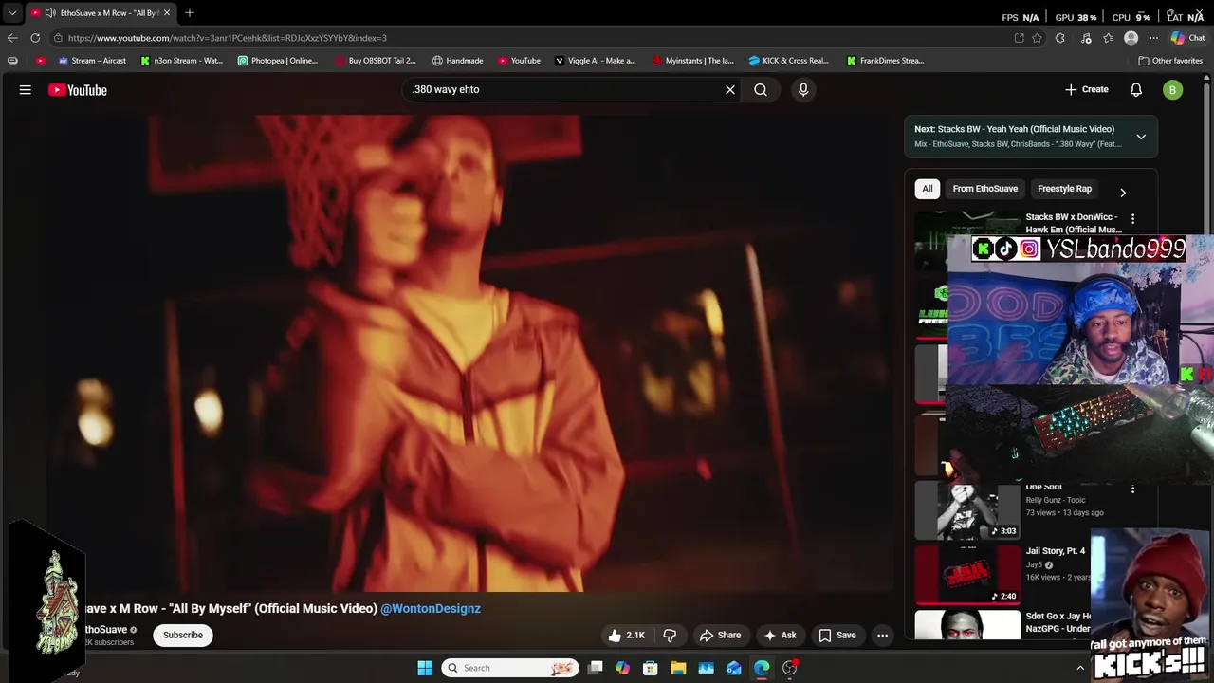Open Microsoft Store on the taskbar

651,668
